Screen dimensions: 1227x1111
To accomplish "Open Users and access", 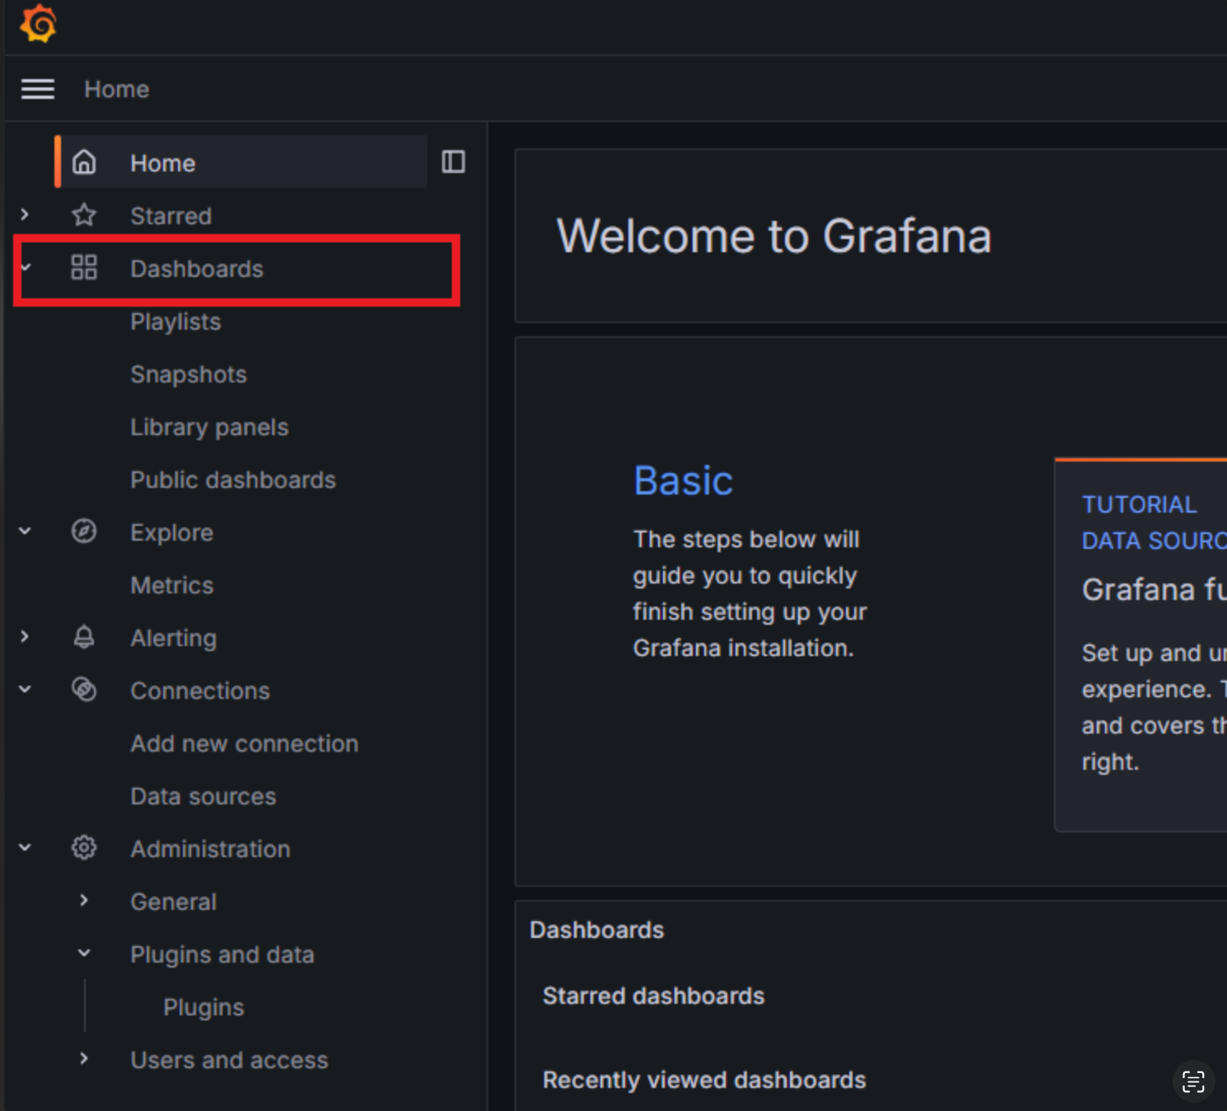I will click(x=229, y=1060).
